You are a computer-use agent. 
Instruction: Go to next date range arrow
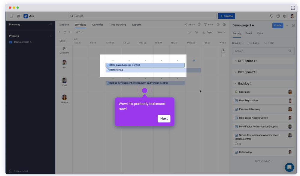point(70,32)
